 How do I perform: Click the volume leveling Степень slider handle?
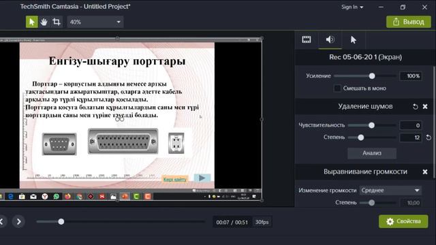[x=371, y=203]
